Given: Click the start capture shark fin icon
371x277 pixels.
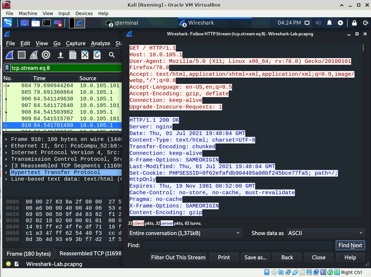Looking at the screenshot, I should tap(10, 55).
